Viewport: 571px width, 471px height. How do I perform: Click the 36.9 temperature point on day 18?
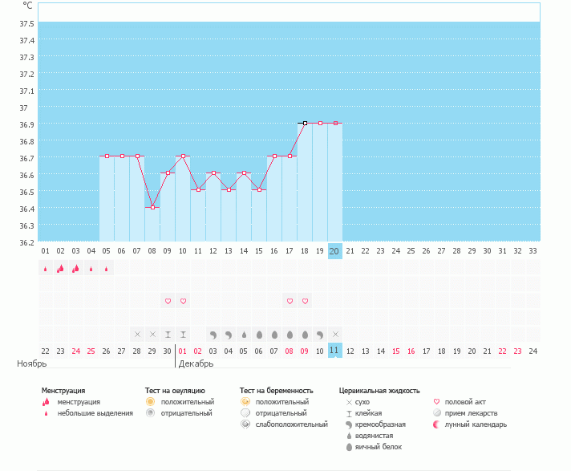point(305,124)
